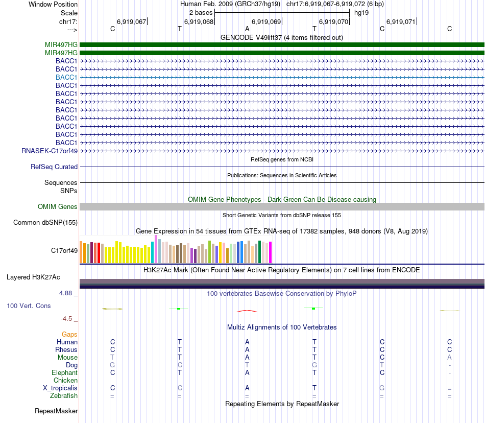Click the layered H3K27Ac signal band
This screenshot has height=423, width=485.
click(282, 284)
